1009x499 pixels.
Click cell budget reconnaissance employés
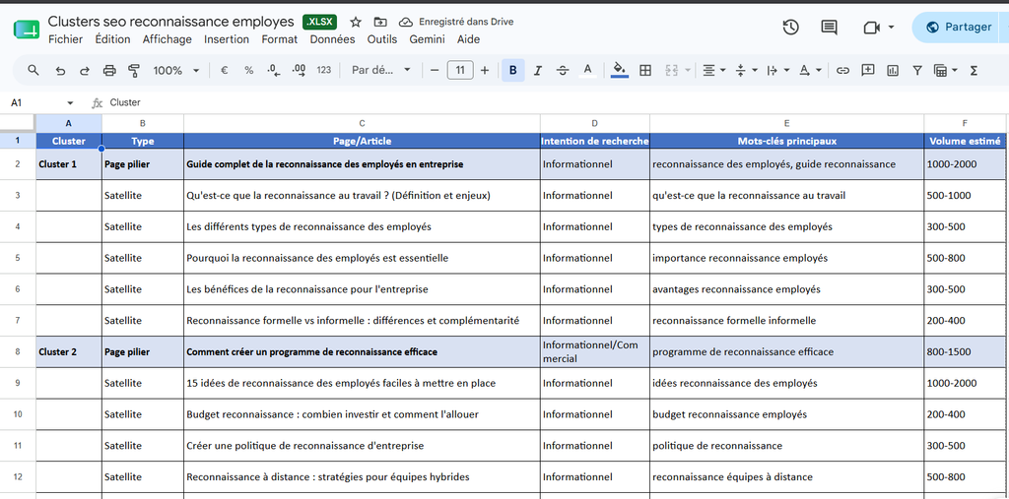pyautogui.click(x=787, y=414)
